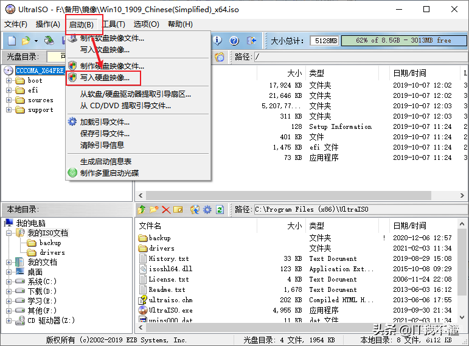Screen dimensions: 469x346
Task: Expand the 下载(D:) drive node
Action: coord(9,291)
